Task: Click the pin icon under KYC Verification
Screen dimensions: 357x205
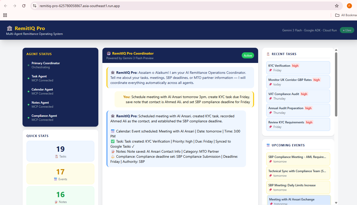Action: (270, 70)
